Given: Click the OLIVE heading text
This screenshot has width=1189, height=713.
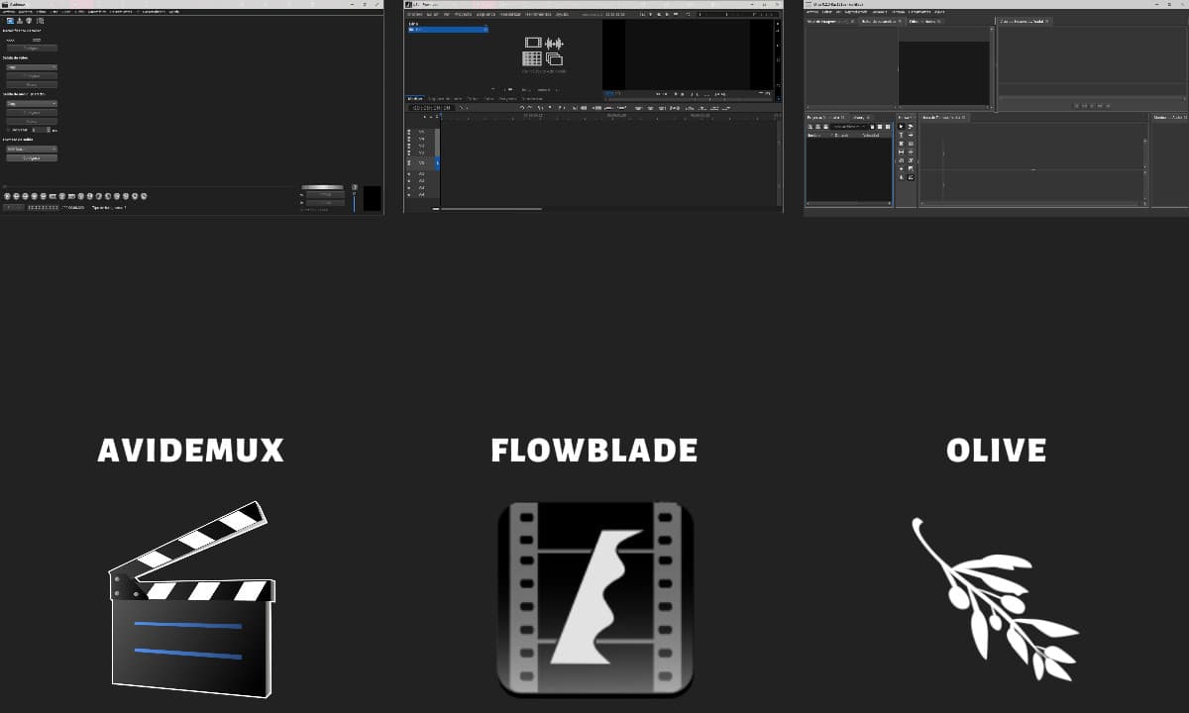Looking at the screenshot, I should click(x=996, y=451).
